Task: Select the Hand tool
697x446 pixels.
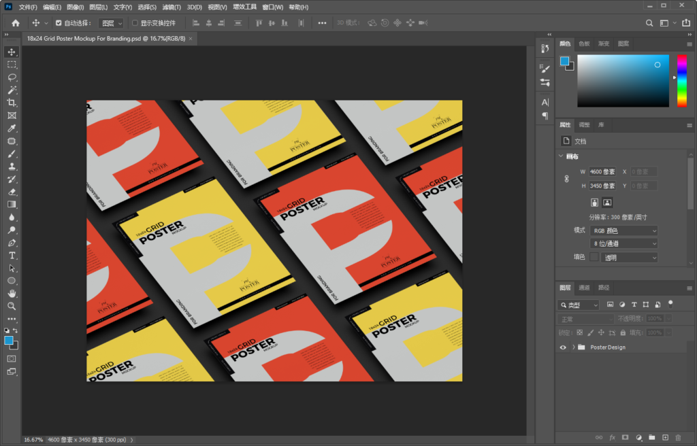Action: (x=12, y=293)
